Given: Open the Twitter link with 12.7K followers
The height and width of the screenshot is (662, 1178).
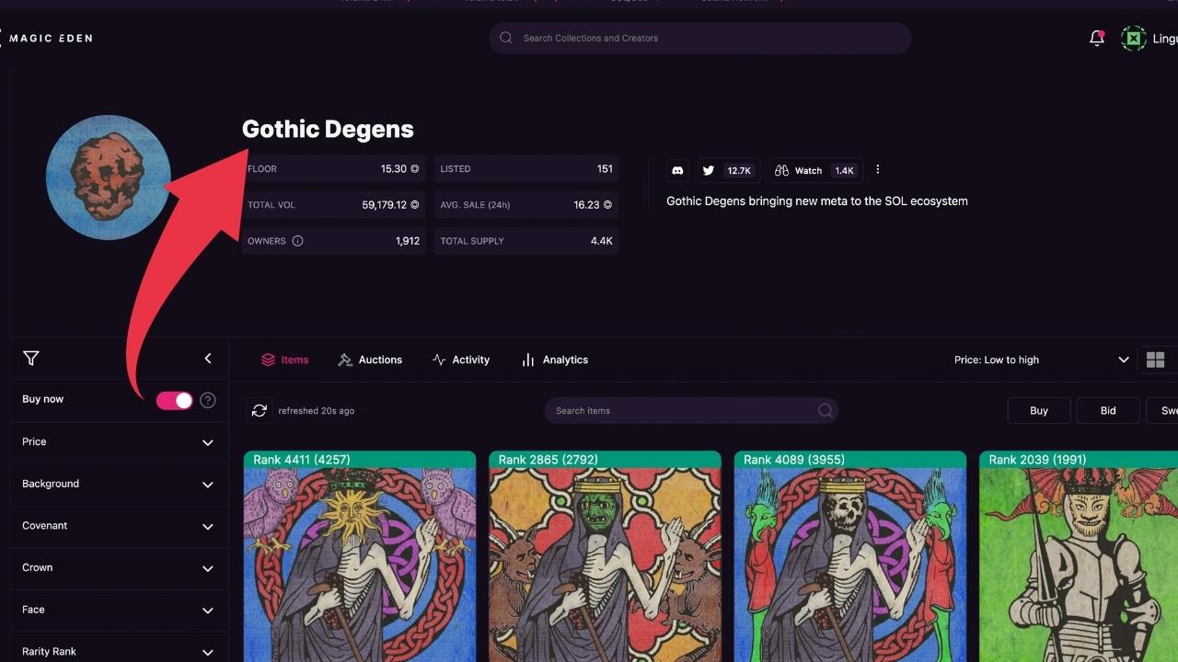Looking at the screenshot, I should 727,170.
